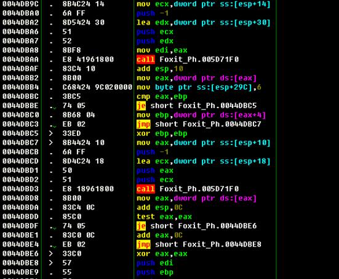Click mov edi,eax instruction
This screenshot has height=279, width=339.
162,50
